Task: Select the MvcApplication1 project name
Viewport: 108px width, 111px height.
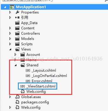Action: (31, 7)
